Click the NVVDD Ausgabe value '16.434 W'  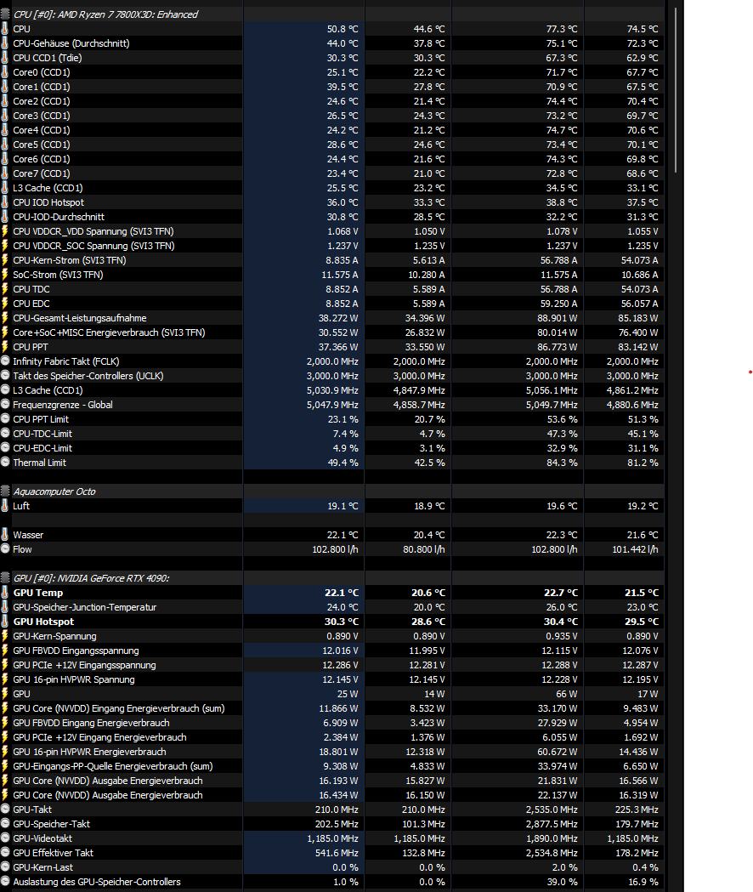[338, 795]
